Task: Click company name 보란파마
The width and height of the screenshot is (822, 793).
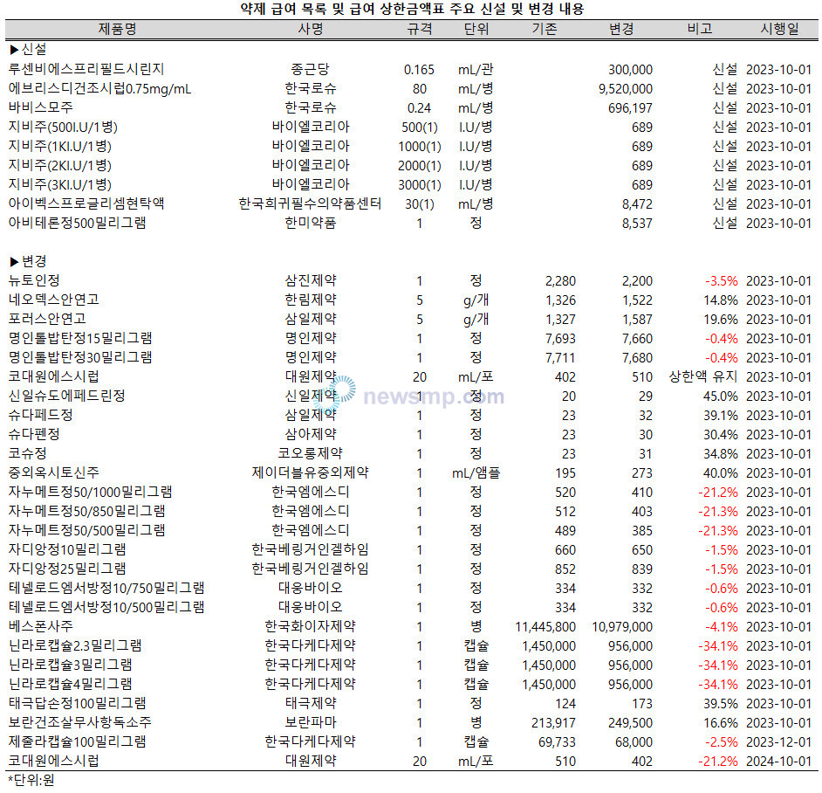Action: tap(311, 722)
